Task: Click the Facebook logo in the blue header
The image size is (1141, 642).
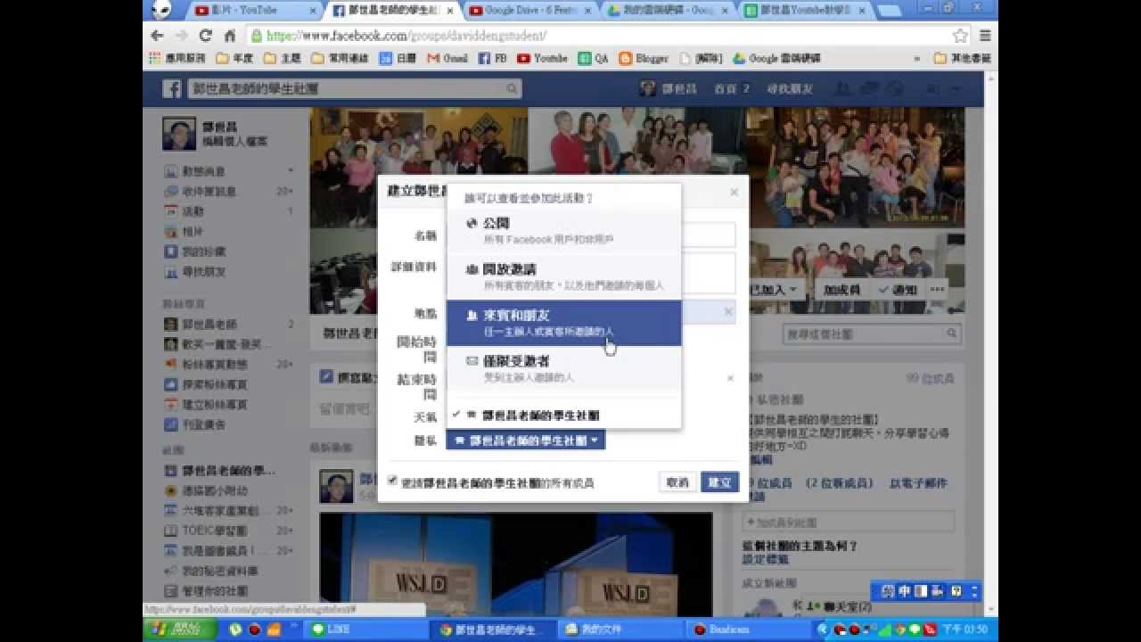Action: pos(172,88)
